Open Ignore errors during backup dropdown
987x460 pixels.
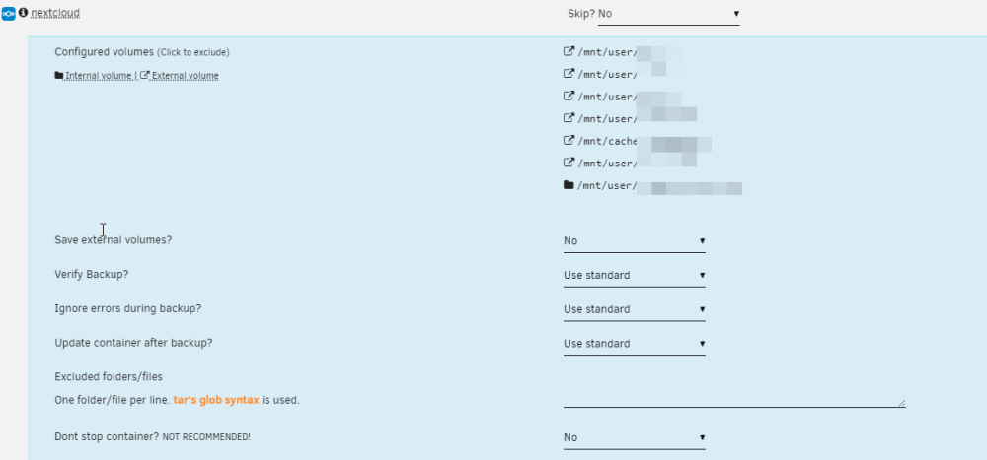[635, 310]
